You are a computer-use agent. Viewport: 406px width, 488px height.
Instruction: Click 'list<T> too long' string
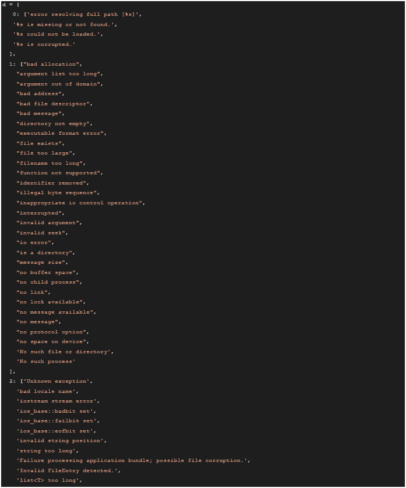49,480
